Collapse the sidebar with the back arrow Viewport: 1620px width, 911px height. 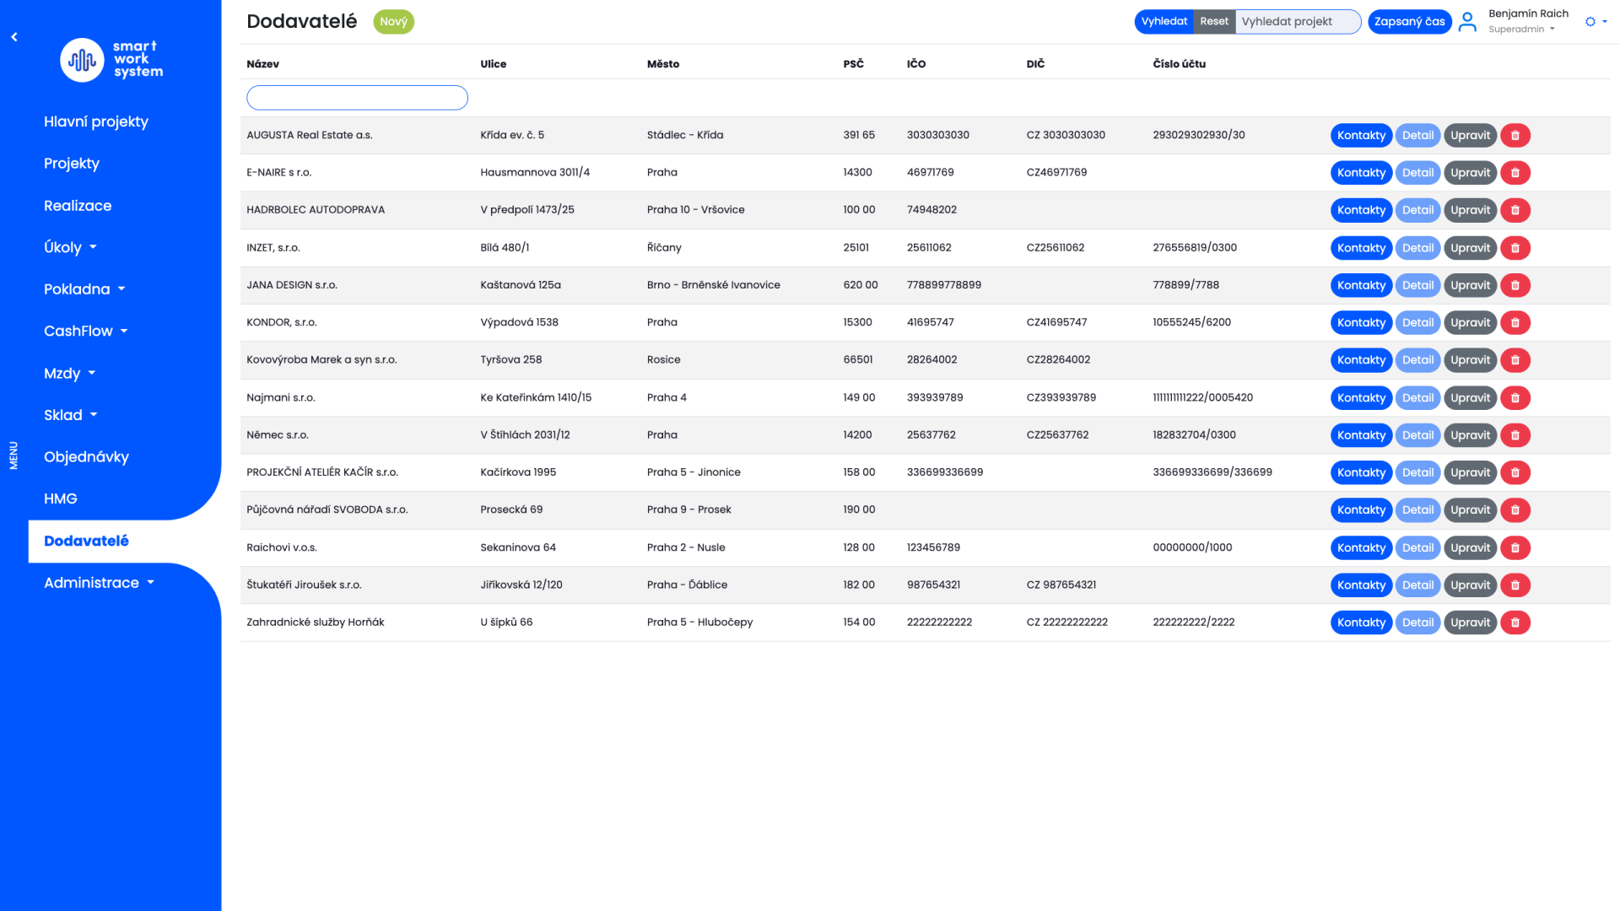[x=14, y=37]
